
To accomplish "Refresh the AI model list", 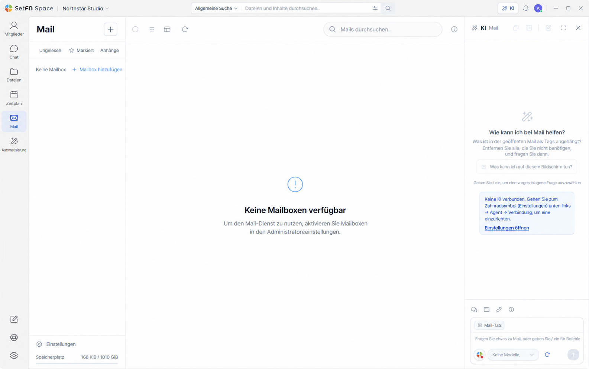I will (547, 354).
